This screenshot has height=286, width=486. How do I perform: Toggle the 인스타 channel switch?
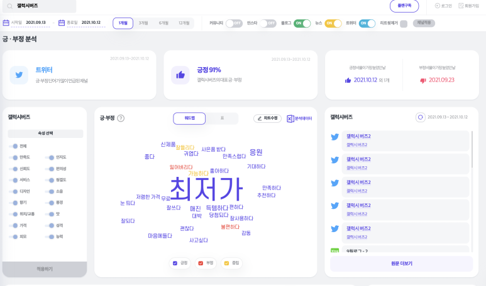(x=268, y=23)
